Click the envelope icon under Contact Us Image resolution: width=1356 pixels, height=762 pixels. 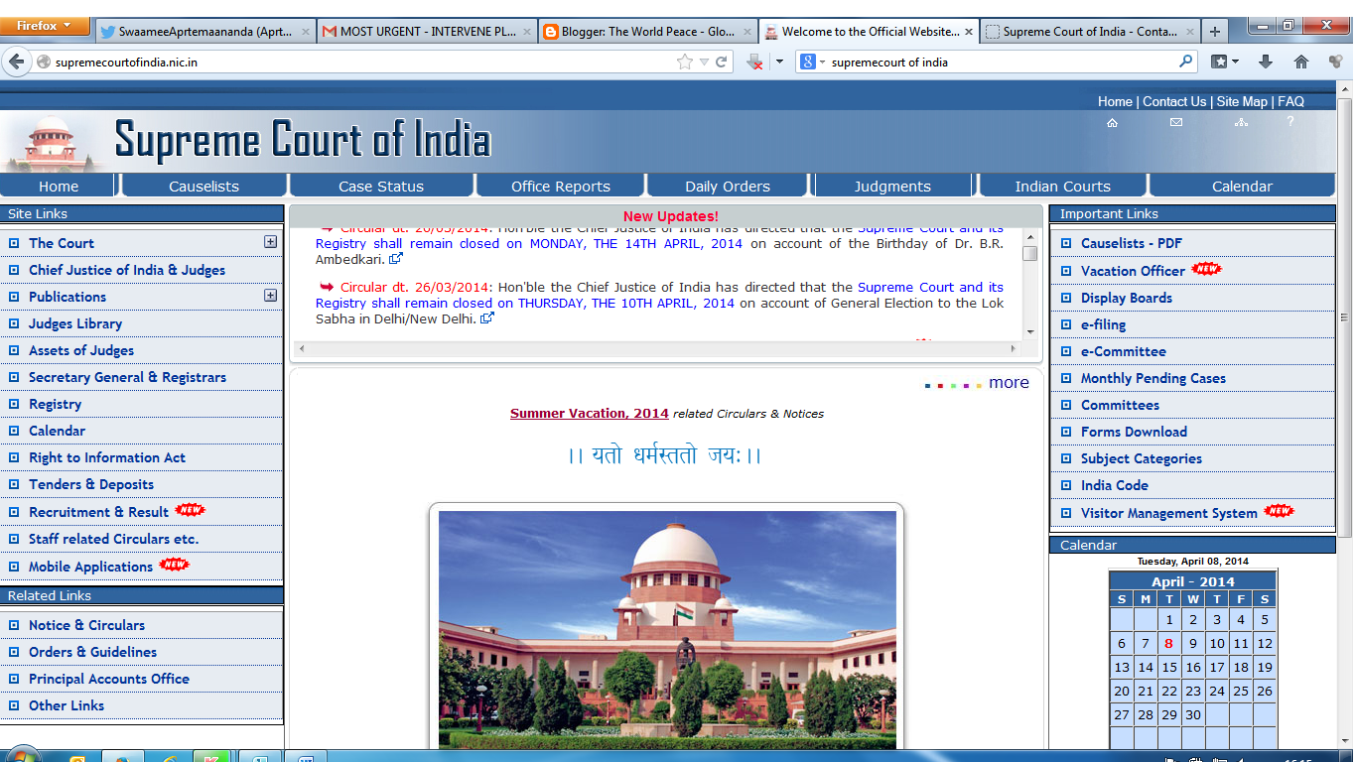(x=1176, y=122)
